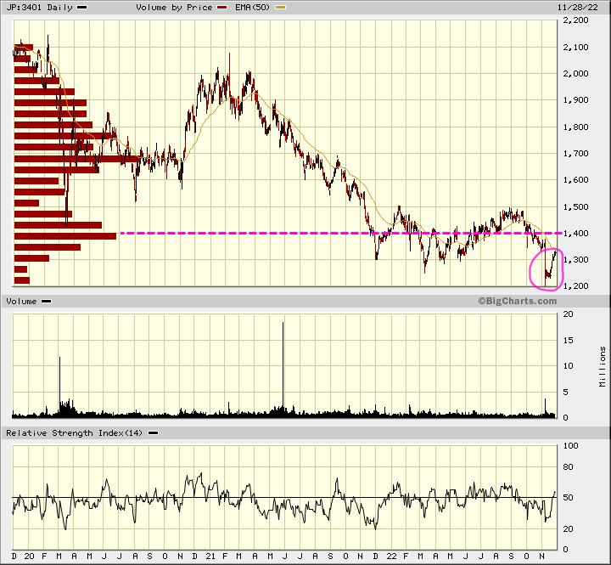Click the 1,900 price axis label
611x565 pixels.
pyautogui.click(x=575, y=100)
